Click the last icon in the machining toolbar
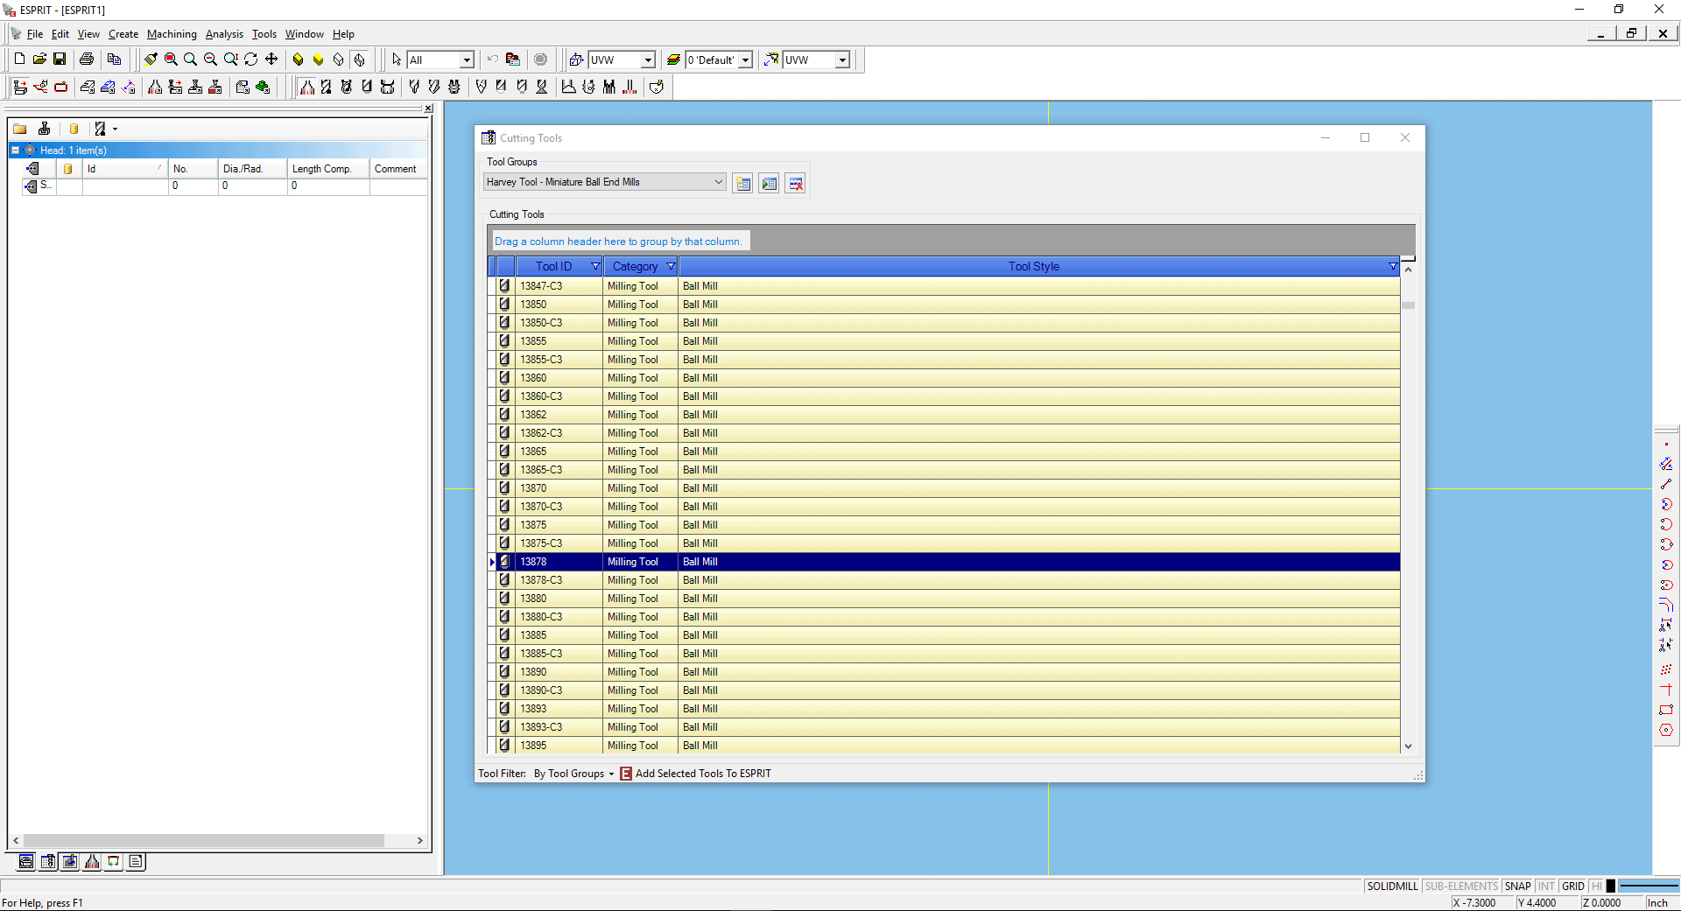1681x911 pixels. click(x=658, y=87)
